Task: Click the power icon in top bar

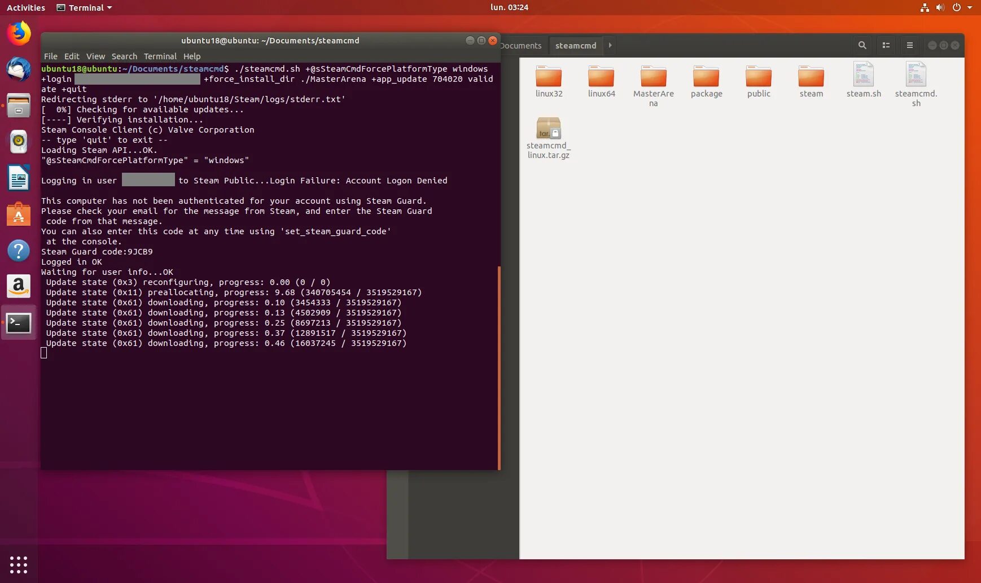Action: click(x=956, y=7)
